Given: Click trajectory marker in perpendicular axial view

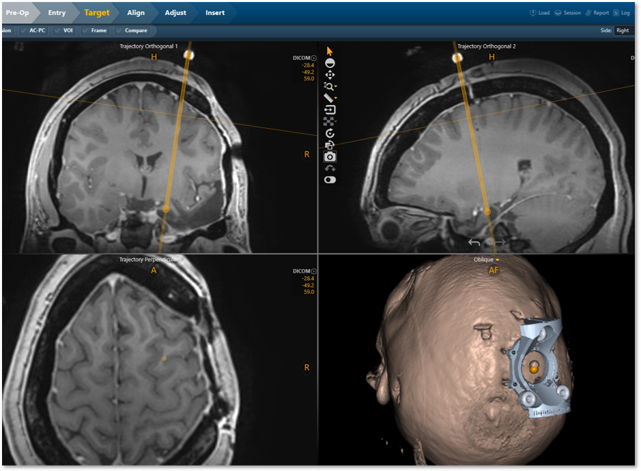Looking at the screenshot, I should coord(165,359).
